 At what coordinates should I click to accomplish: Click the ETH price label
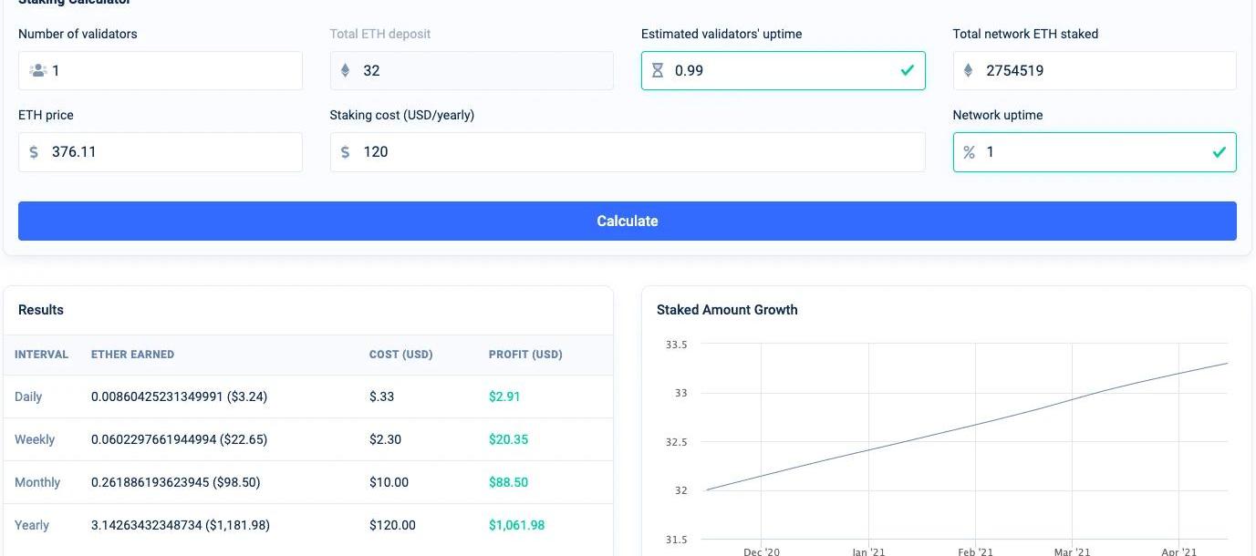[x=46, y=115]
